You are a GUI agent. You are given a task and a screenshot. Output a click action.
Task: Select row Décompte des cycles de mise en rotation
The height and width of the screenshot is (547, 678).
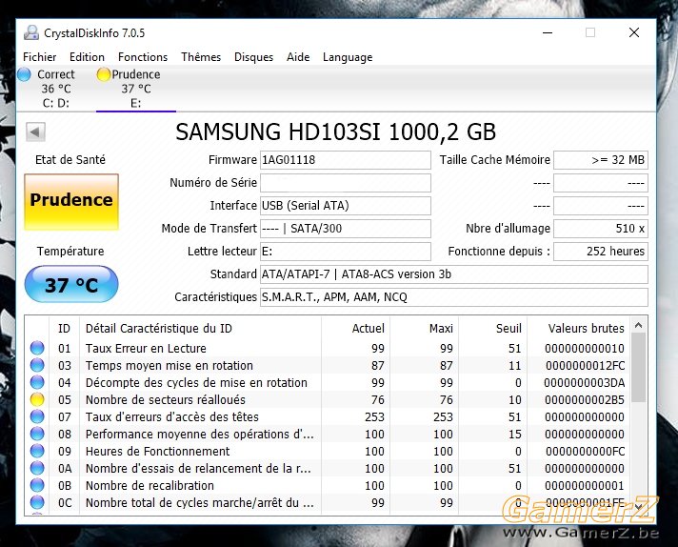click(328, 382)
